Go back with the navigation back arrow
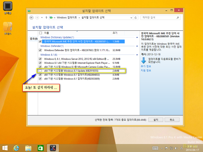The width and height of the screenshot is (203, 152). 31,18
